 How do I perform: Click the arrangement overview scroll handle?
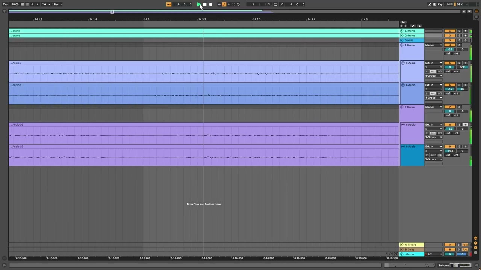pos(112,12)
